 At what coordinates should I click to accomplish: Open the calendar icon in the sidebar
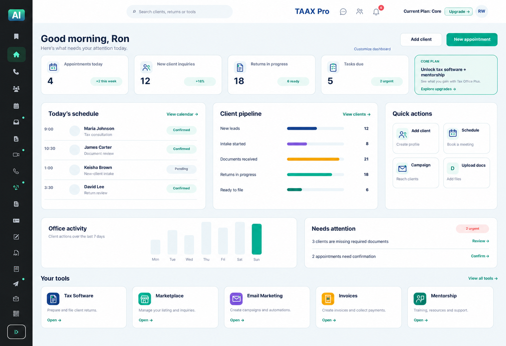[x=16, y=106]
